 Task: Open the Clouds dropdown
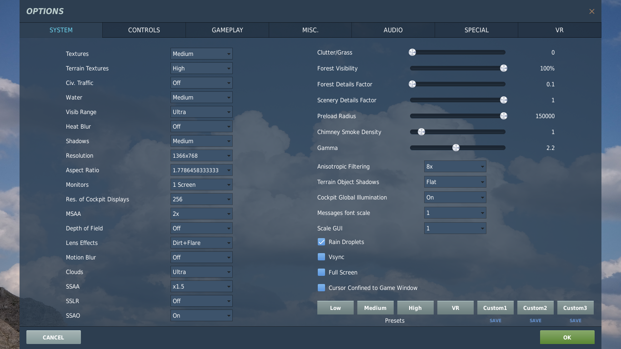coord(201,272)
